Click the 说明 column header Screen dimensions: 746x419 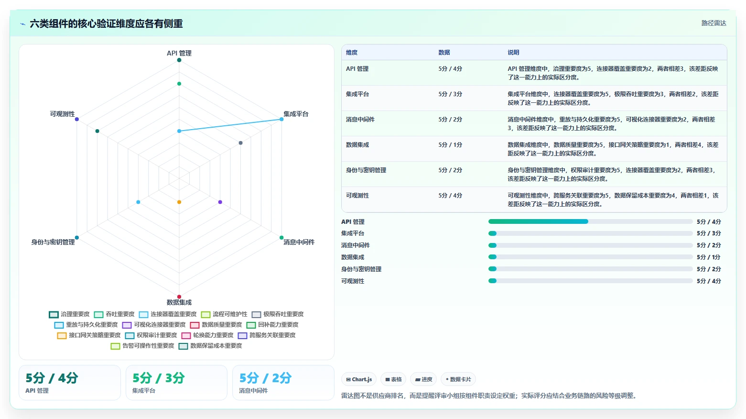[513, 53]
